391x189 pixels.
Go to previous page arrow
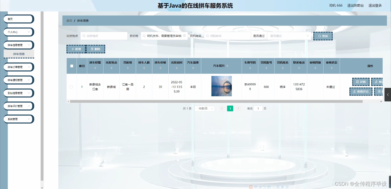tap(222, 108)
